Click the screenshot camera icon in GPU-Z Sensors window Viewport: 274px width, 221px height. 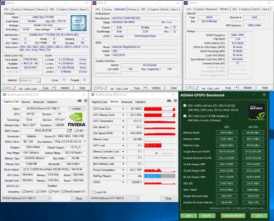pos(169,101)
